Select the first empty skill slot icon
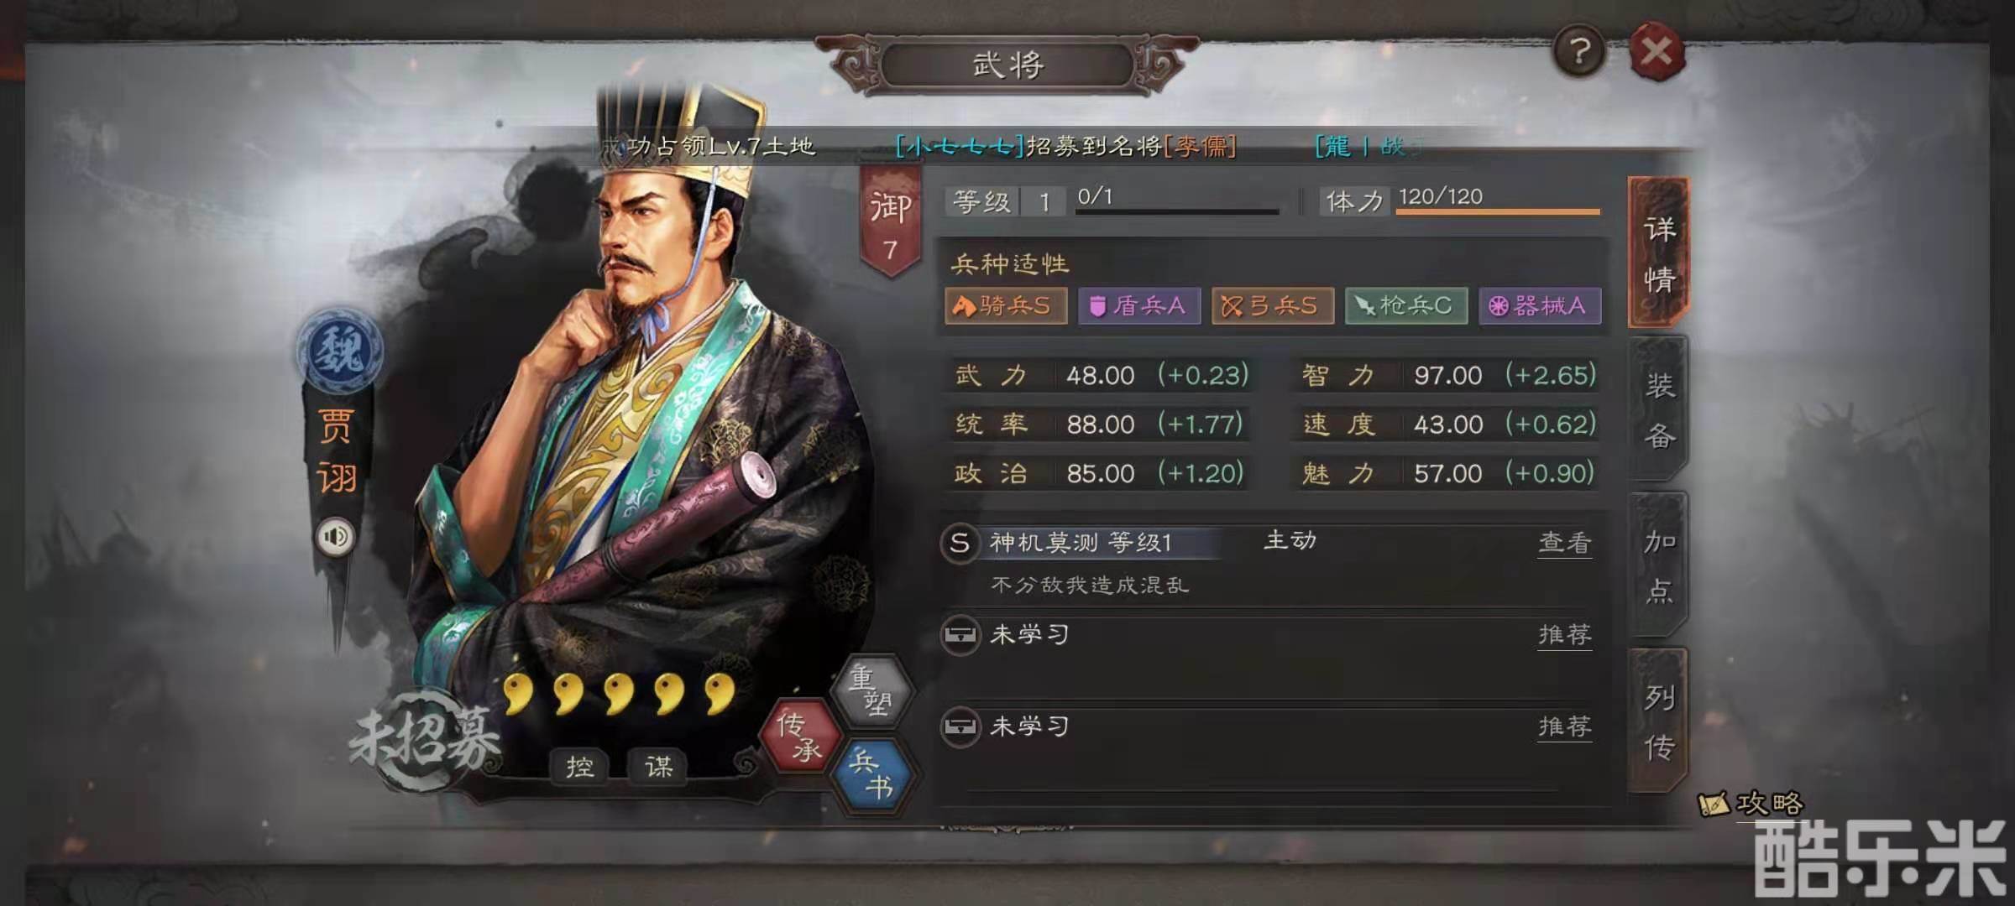The height and width of the screenshot is (906, 2015). [x=960, y=634]
